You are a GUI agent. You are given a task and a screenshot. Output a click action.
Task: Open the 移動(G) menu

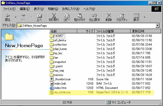(53, 9)
